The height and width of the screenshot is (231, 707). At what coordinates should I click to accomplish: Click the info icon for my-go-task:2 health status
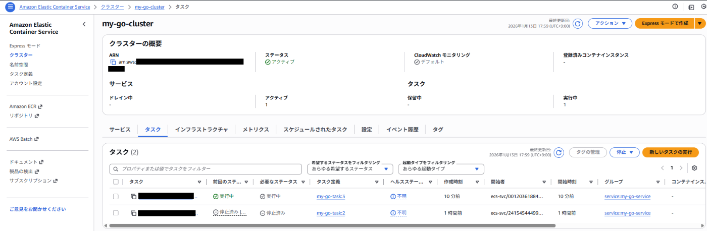tap(393, 213)
